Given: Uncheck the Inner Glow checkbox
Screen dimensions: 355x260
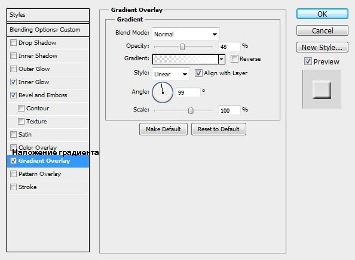Looking at the screenshot, I should point(13,82).
